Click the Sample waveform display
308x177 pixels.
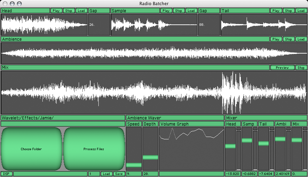[154, 24]
